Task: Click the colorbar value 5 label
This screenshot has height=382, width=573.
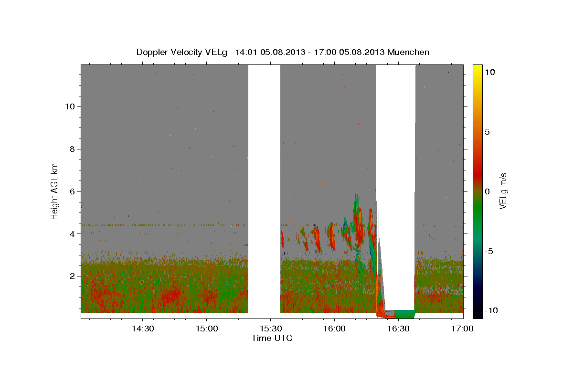Action: click(488, 132)
